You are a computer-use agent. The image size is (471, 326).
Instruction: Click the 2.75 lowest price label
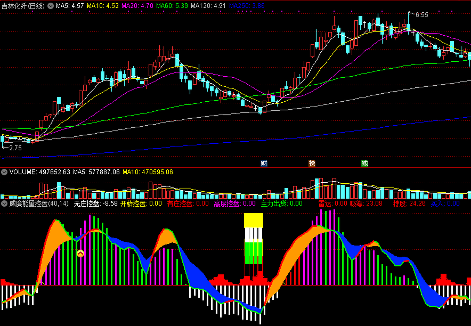coord(15,148)
